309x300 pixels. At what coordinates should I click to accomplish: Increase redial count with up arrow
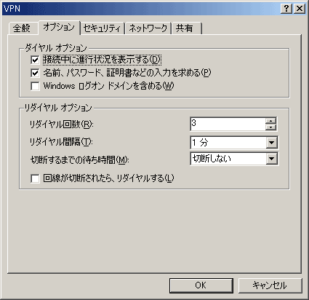[x=271, y=121]
